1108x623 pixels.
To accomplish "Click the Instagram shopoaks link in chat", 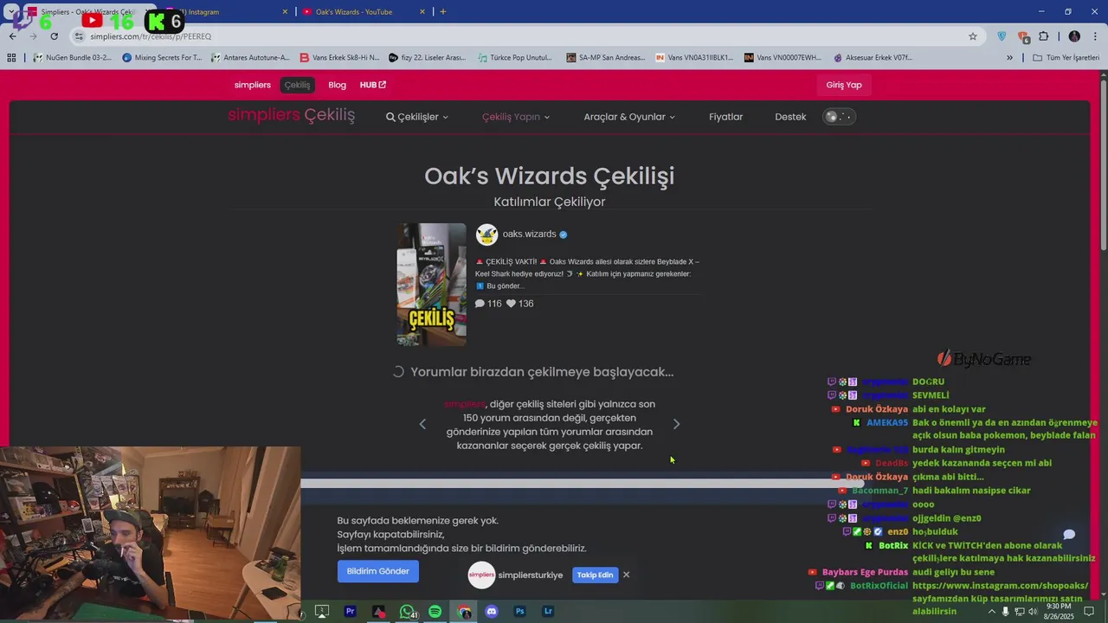I will tap(1000, 586).
